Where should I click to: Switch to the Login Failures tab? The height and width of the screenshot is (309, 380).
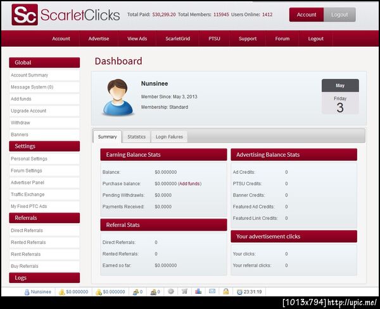click(169, 136)
